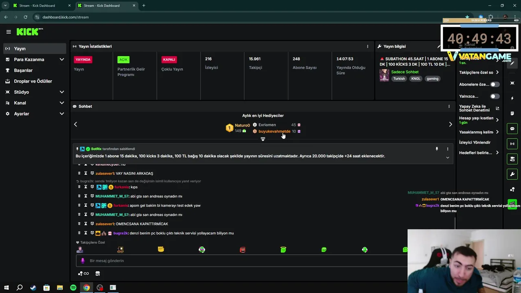Open the Yayın İstatistikleri three-dot menu

(x=368, y=46)
